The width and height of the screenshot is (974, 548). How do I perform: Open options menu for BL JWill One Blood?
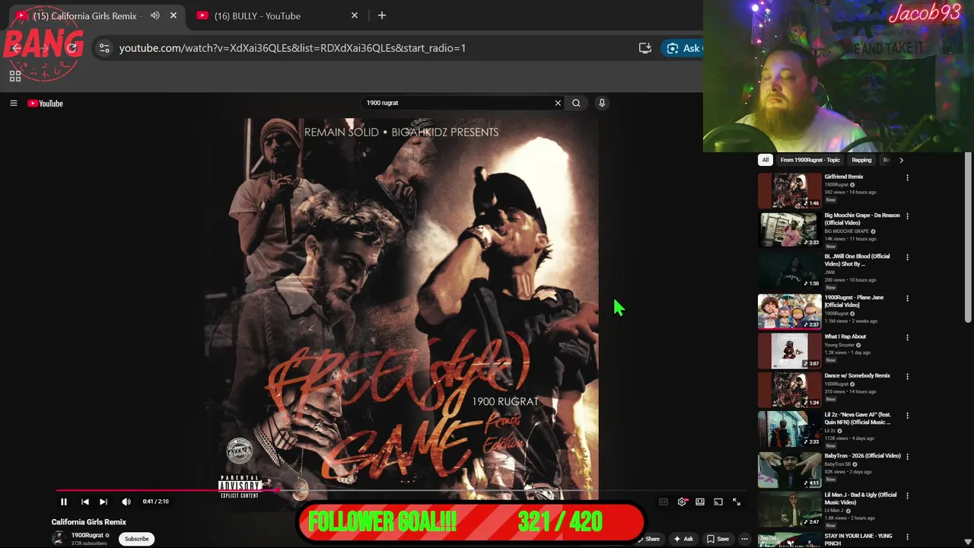pyautogui.click(x=907, y=257)
